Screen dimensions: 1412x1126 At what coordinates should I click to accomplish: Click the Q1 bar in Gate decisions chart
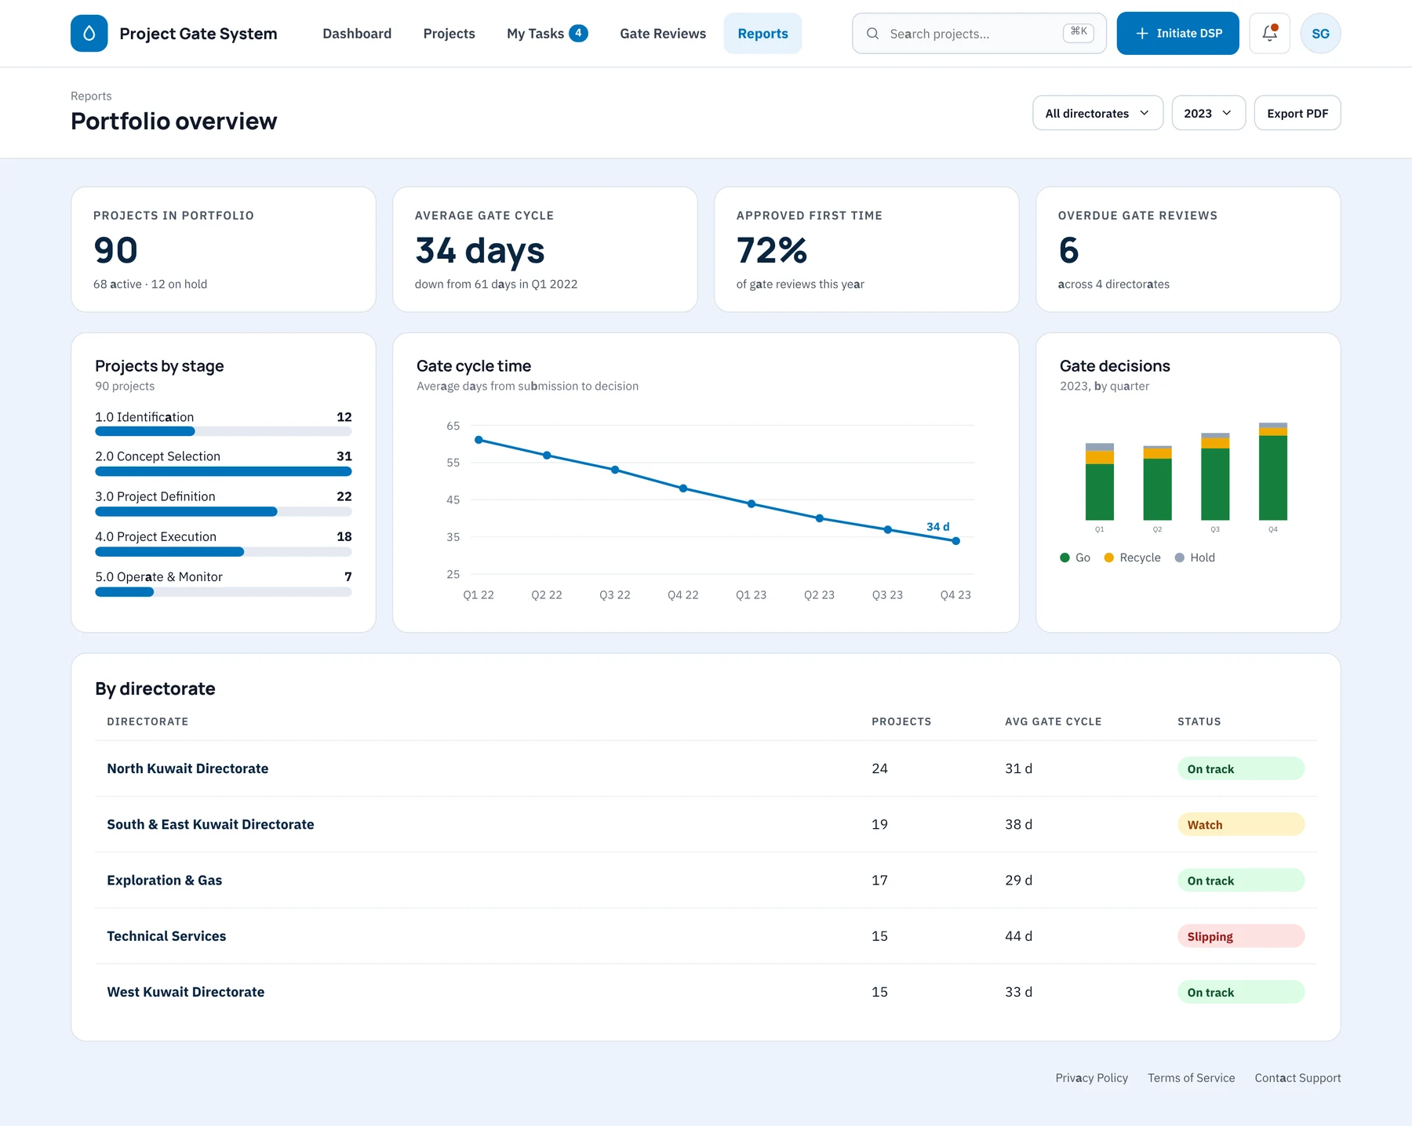point(1099,481)
